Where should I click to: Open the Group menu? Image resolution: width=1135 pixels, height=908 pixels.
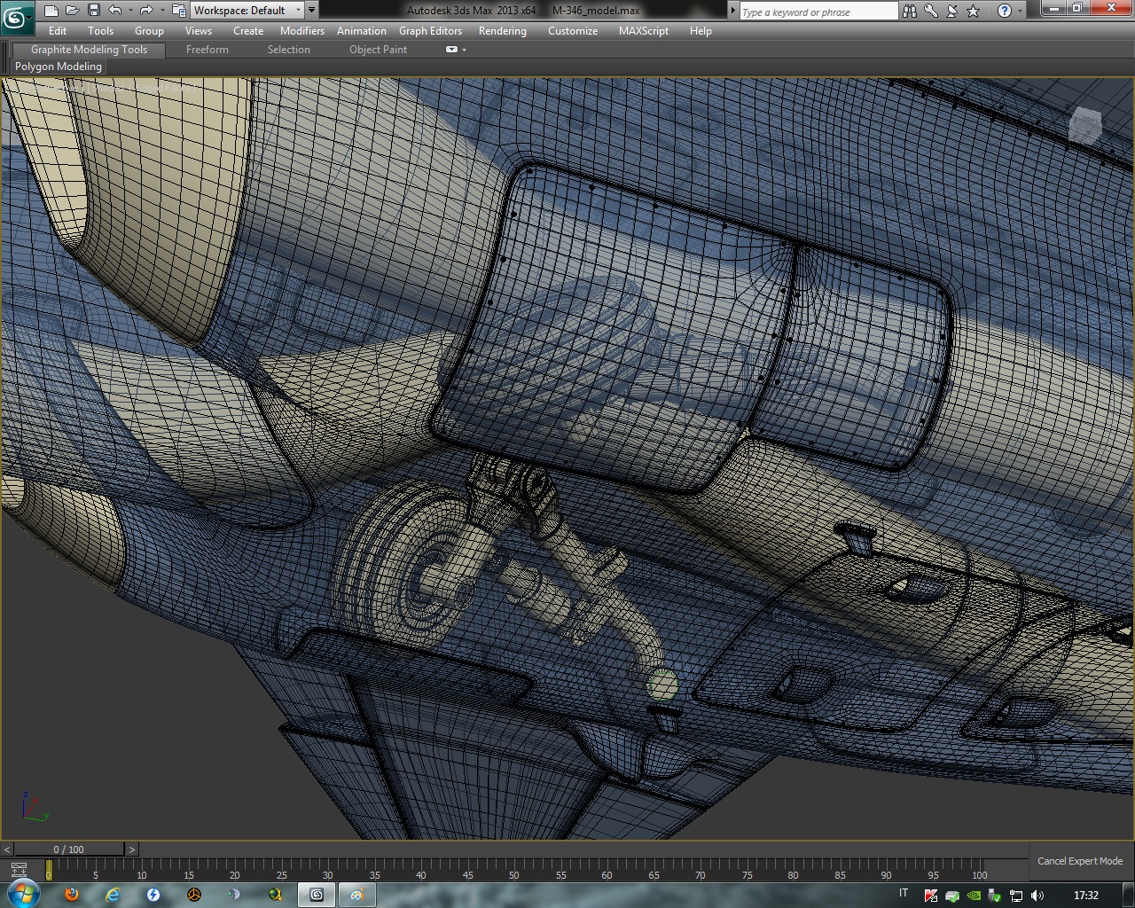[149, 31]
